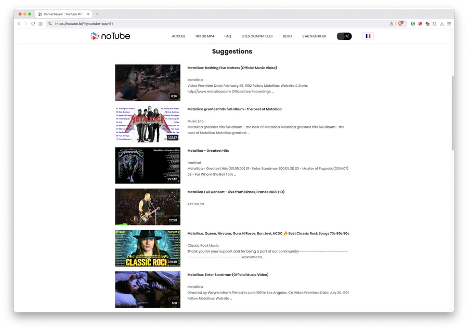Screen dimensions: 468x330
Task: Click S'AUTHENTIFIER to sign in
Action: tap(314, 36)
